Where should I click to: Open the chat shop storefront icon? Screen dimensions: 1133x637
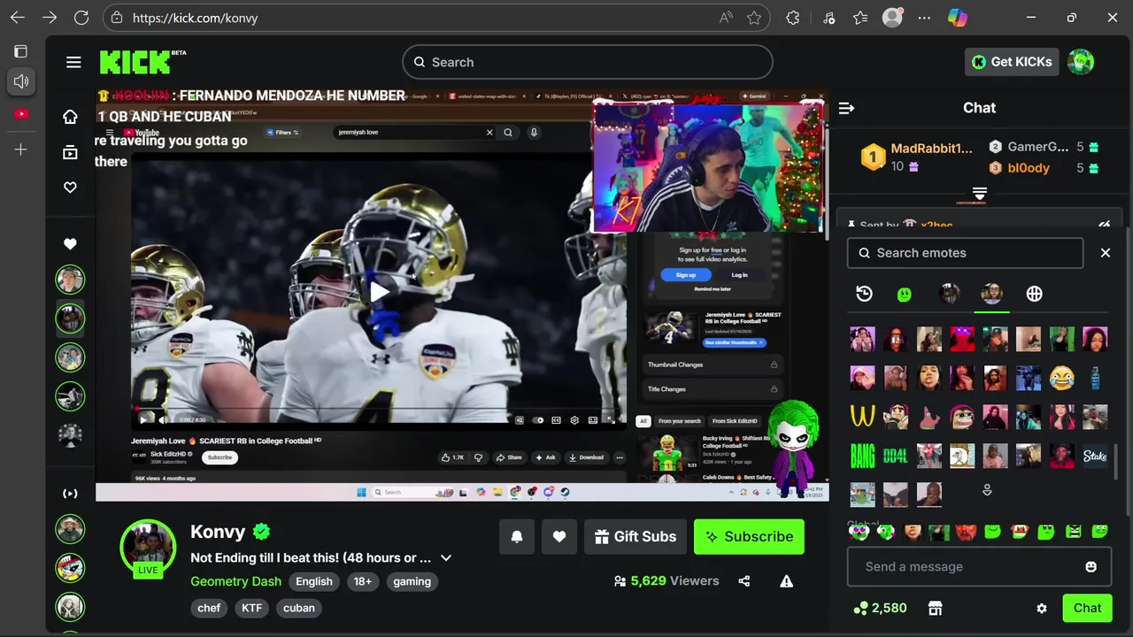(x=935, y=608)
